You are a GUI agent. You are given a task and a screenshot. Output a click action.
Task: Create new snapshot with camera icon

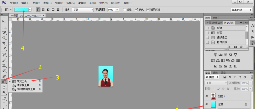[235, 47]
